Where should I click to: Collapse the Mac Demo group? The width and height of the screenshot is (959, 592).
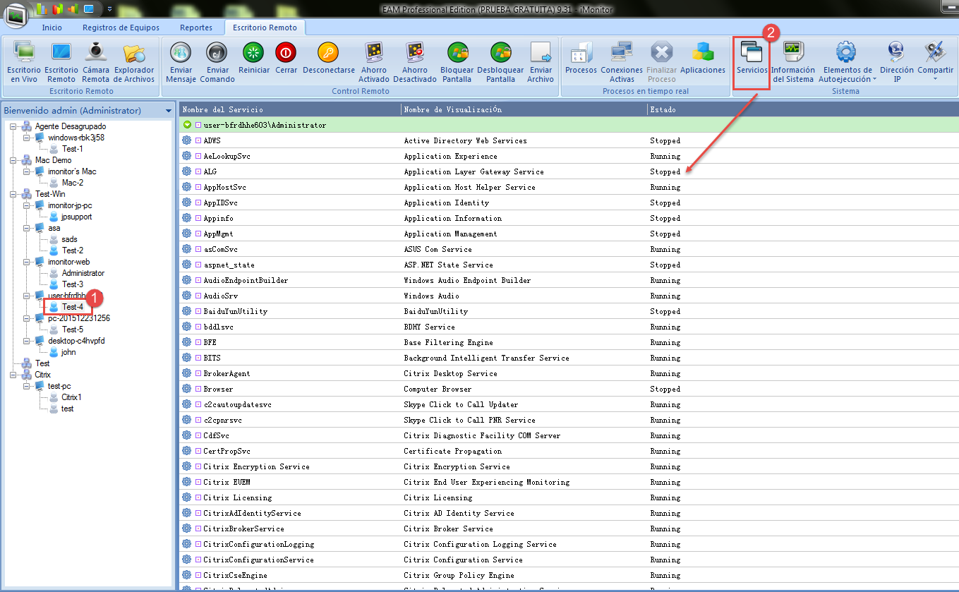point(13,160)
